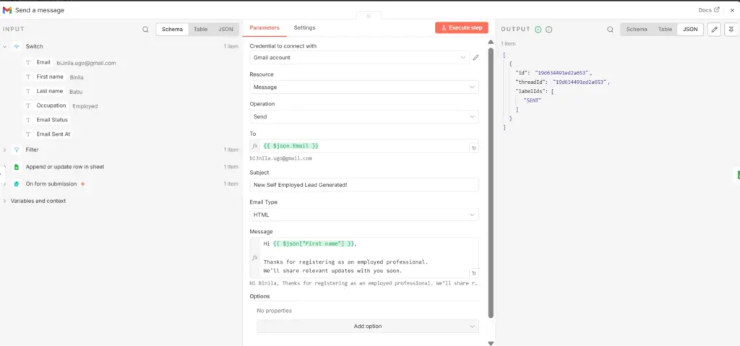Click the Google Sheets icon for Append row

click(x=17, y=167)
